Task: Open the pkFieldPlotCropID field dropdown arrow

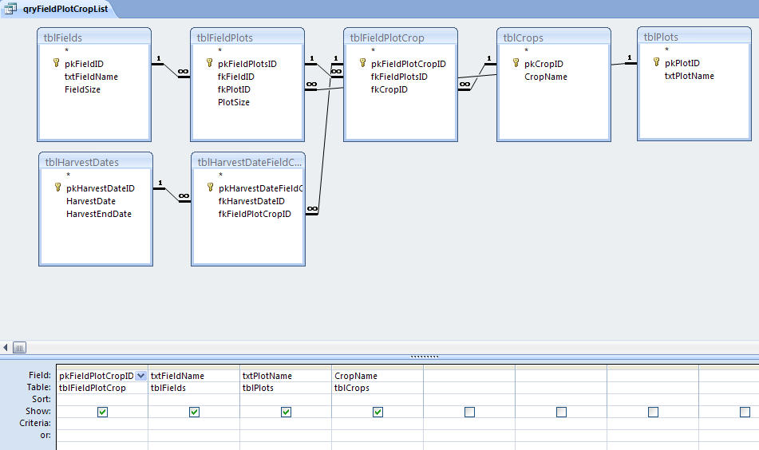Action: coord(140,376)
